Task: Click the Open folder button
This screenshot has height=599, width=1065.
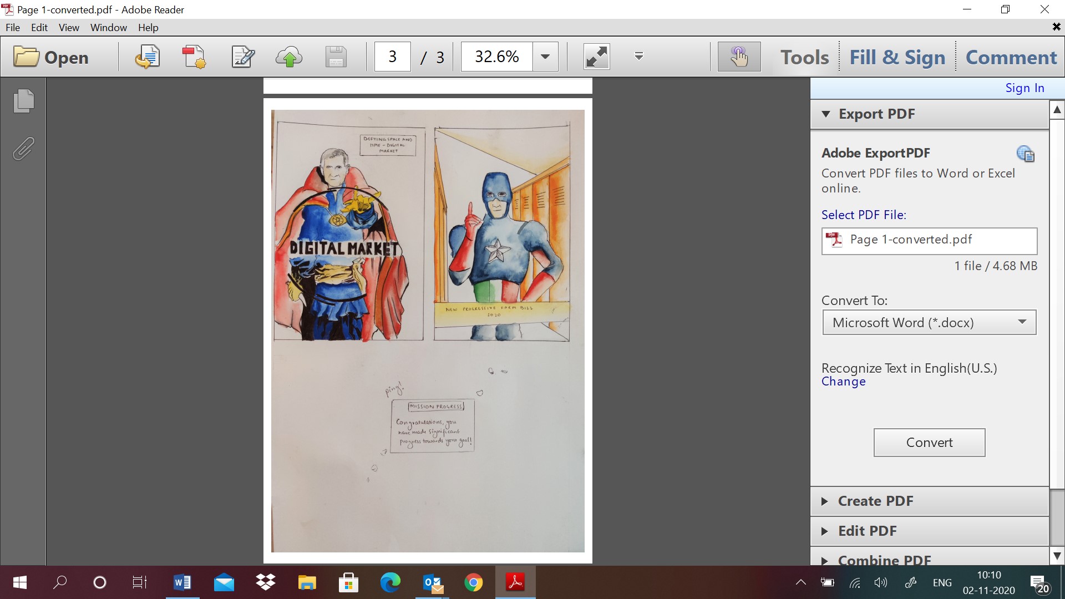Action: (x=51, y=57)
